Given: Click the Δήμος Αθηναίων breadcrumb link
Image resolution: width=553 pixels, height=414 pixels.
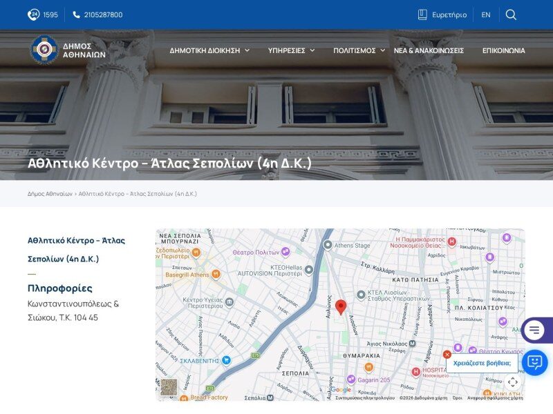Looking at the screenshot, I should (50, 194).
